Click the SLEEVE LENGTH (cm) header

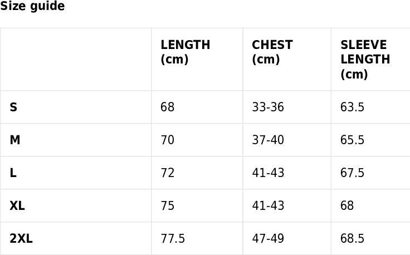365,59
